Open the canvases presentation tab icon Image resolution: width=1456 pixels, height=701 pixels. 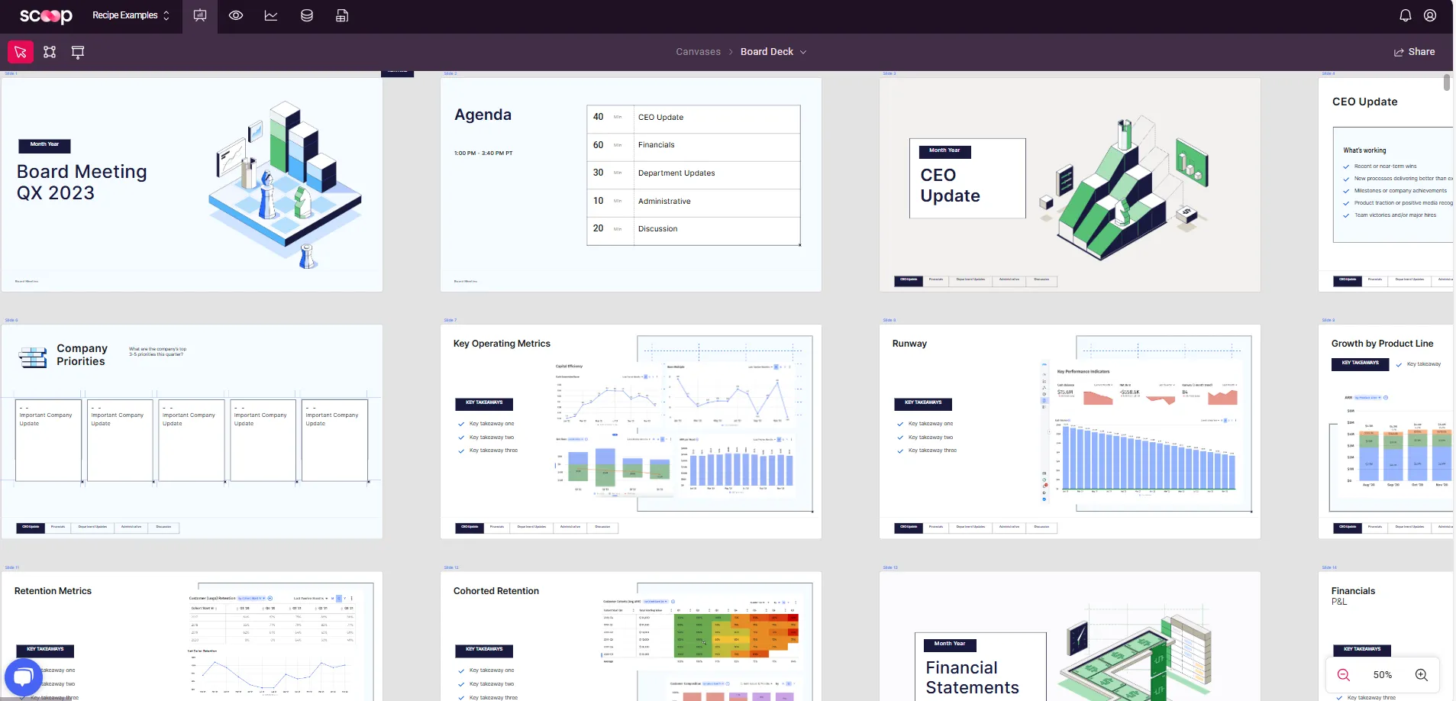[200, 16]
